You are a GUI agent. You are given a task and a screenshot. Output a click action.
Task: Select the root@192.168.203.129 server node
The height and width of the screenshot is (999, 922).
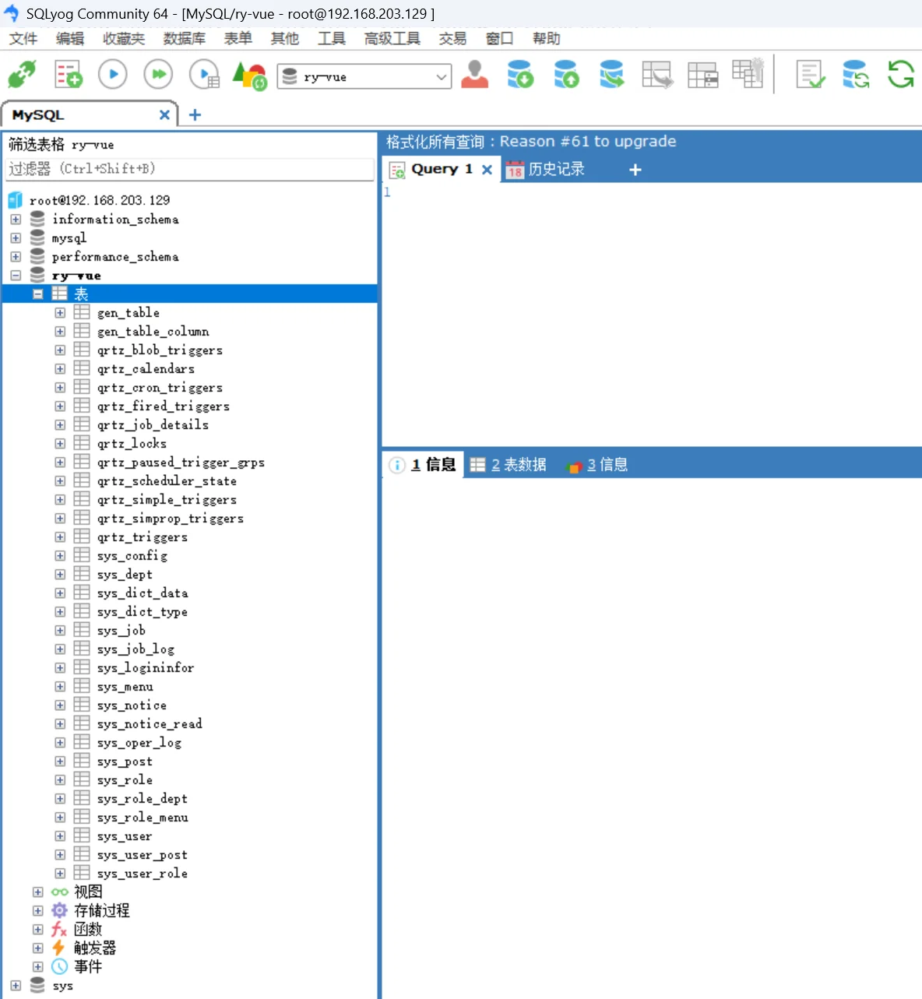click(100, 201)
